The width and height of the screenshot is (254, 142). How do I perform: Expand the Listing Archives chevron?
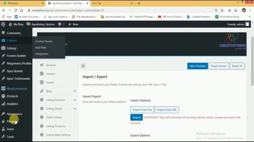75,100
